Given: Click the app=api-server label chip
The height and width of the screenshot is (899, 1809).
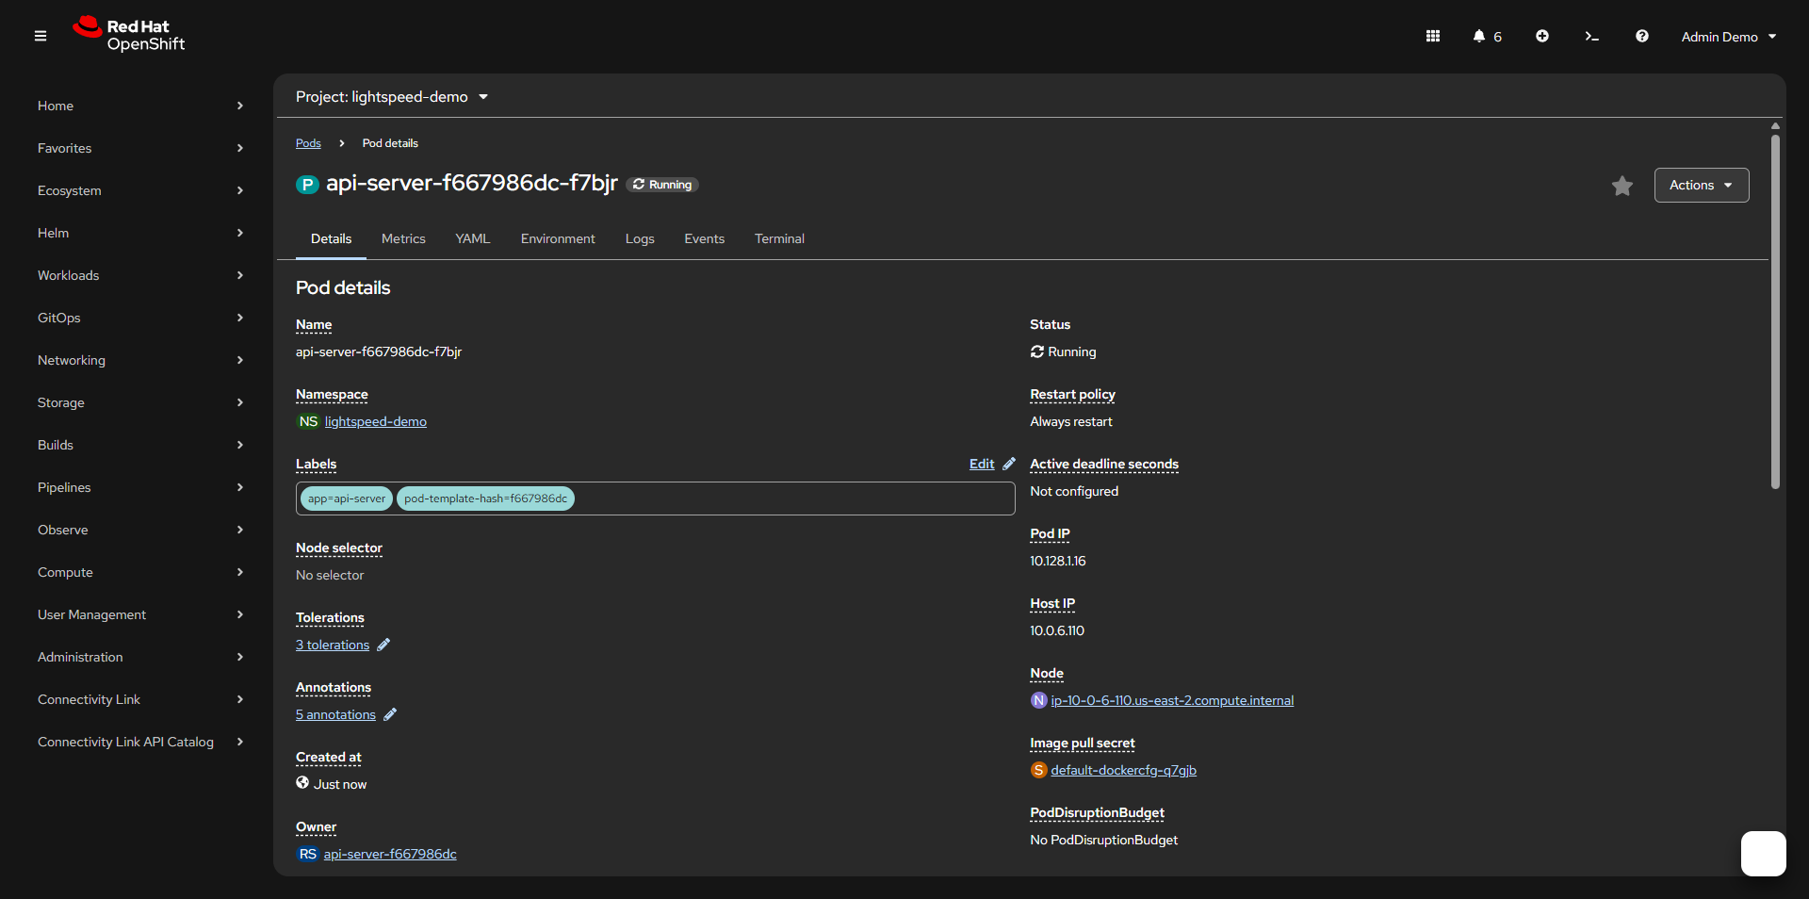Looking at the screenshot, I should pos(347,499).
